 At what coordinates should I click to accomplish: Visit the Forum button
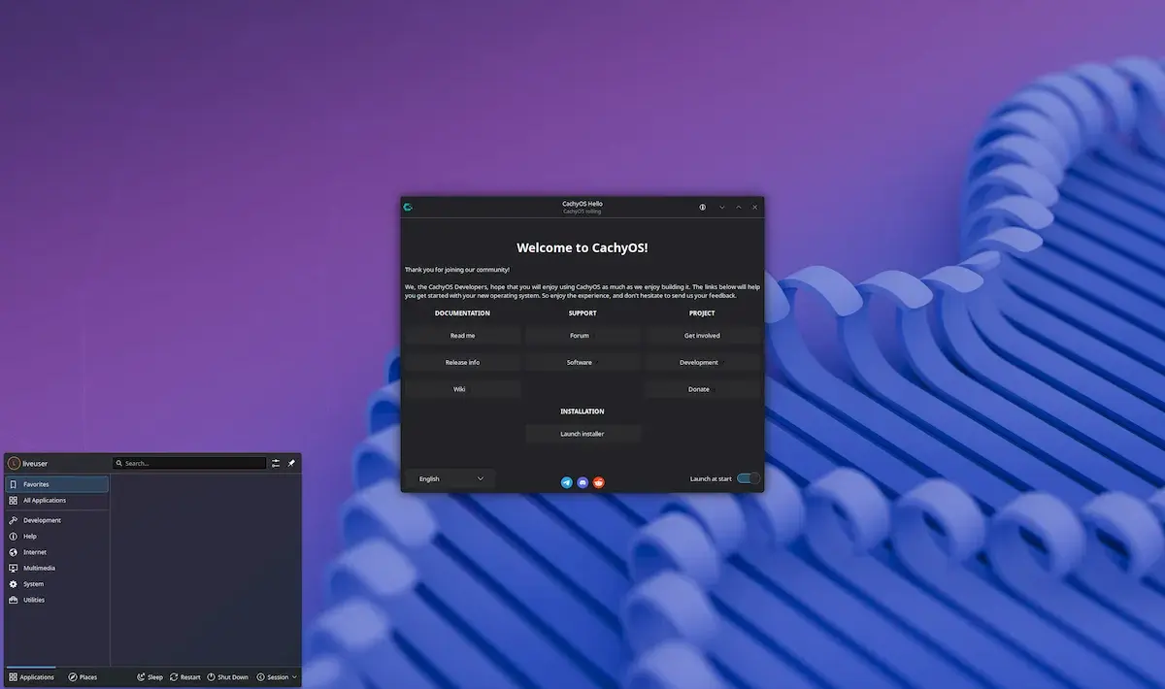point(582,336)
